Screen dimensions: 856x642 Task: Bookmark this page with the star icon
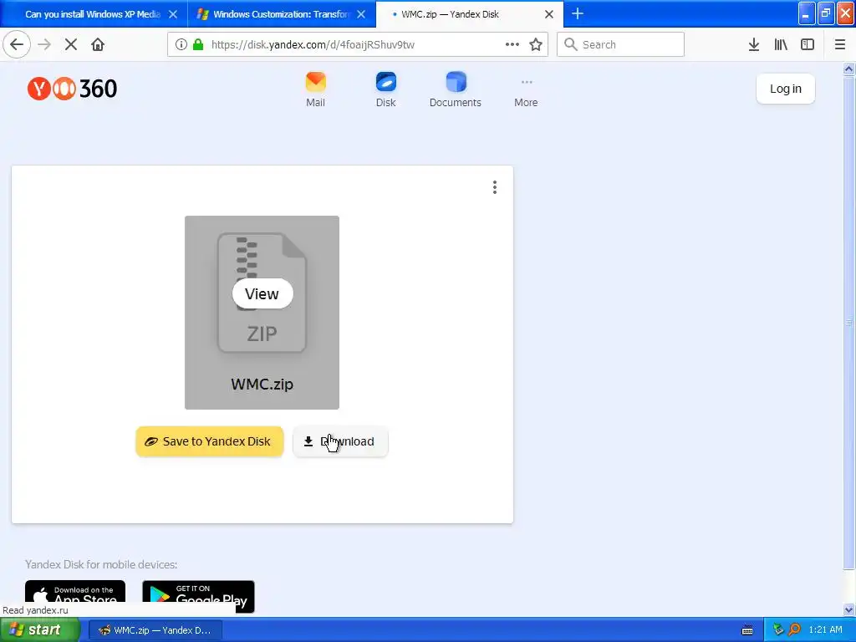(536, 44)
